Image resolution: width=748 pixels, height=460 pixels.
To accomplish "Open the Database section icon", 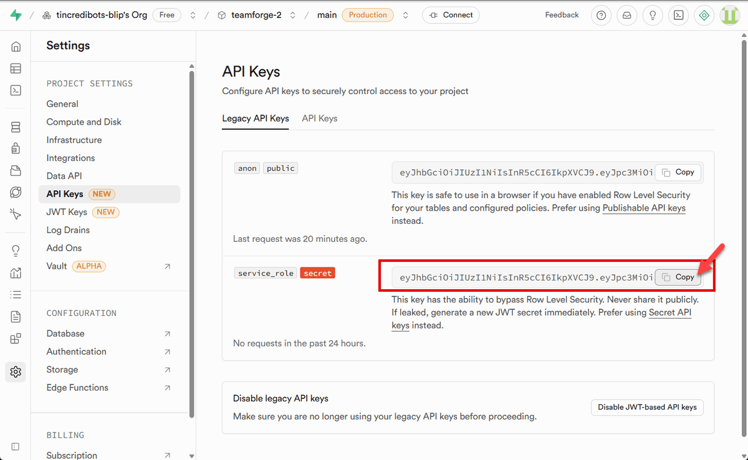I will click(16, 127).
